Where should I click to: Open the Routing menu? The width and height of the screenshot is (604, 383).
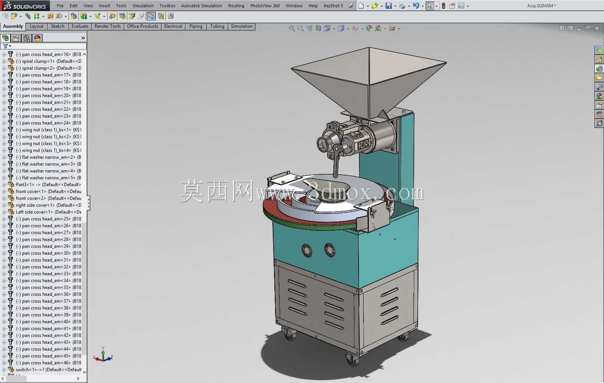coord(236,6)
